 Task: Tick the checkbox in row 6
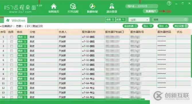coord(12,60)
